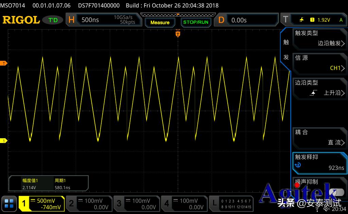Select the trigger holdoff 923ns field
This screenshot has width=348, height=214.
click(319, 163)
